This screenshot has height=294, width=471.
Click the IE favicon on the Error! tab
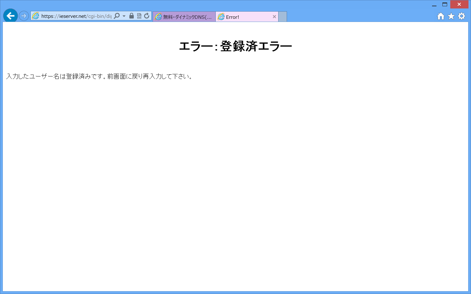click(x=221, y=17)
